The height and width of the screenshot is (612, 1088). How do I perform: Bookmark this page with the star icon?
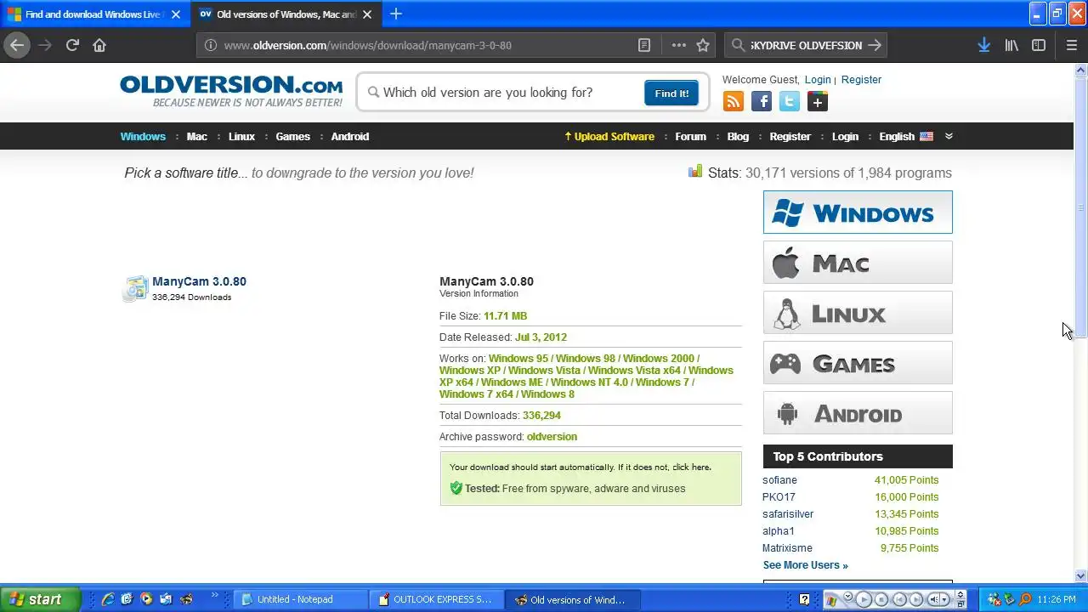(703, 45)
